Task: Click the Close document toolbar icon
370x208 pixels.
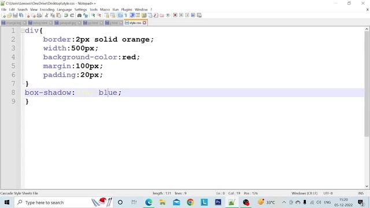Action: [28, 16]
